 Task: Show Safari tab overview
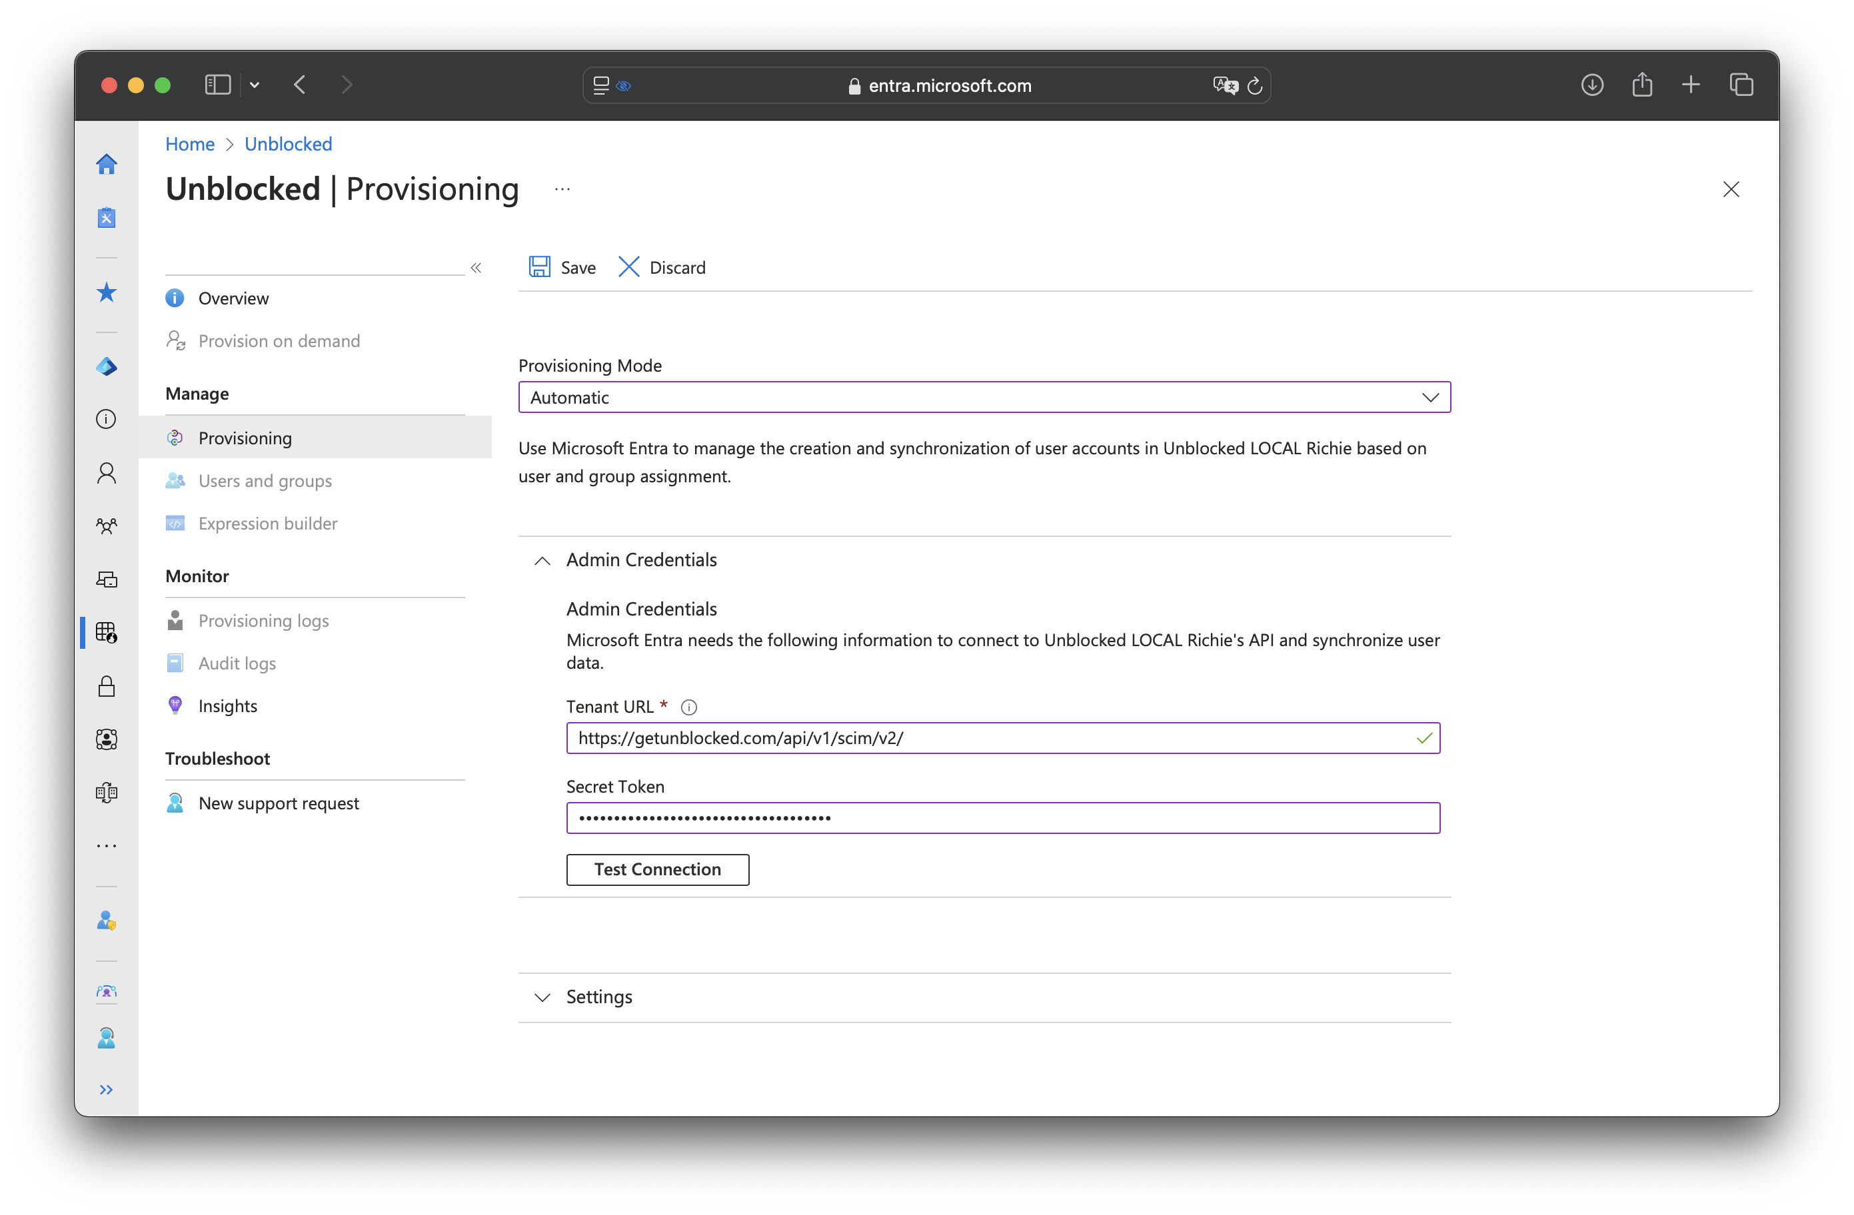[1741, 85]
